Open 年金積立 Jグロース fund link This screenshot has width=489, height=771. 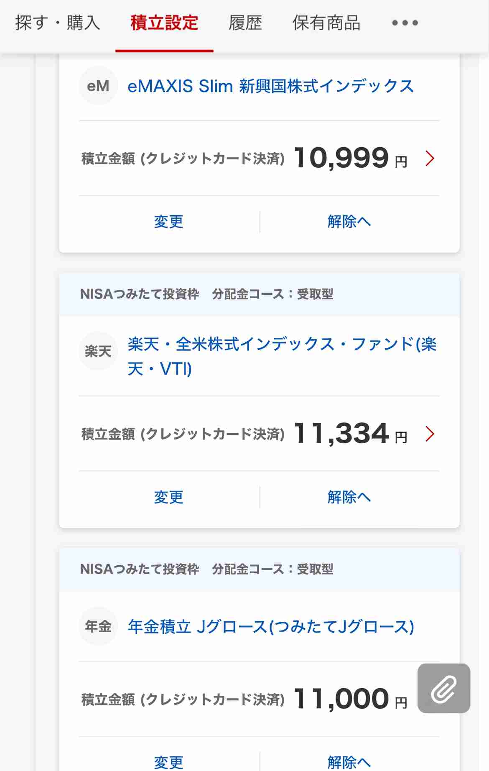pos(271,627)
